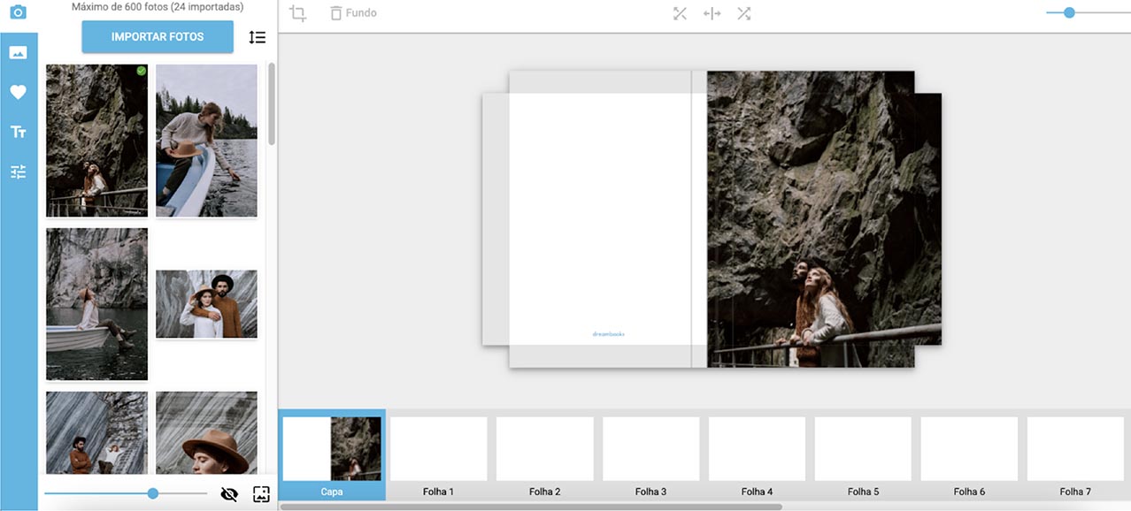Screen dimensions: 1131x511
Task: Click the horizontal flip arrows icon
Action: coord(712,13)
